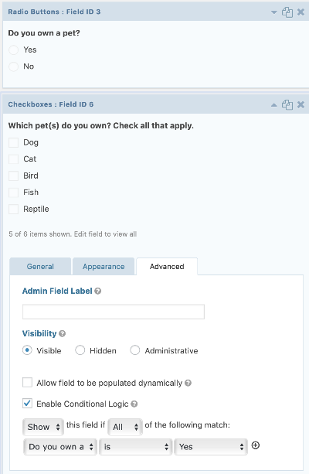
Task: Expand the Radio Buttons field settings
Action: [x=274, y=12]
